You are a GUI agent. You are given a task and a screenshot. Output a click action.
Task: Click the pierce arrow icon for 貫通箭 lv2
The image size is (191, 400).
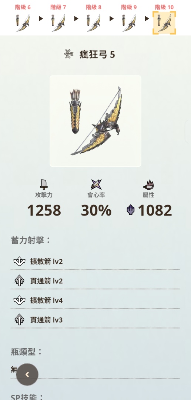(19, 281)
